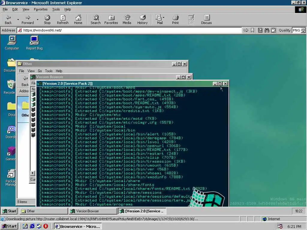Open the Edit menu in Internet Explorer
Image resolution: width=307 pixels, height=230 pixels.
click(15, 9)
